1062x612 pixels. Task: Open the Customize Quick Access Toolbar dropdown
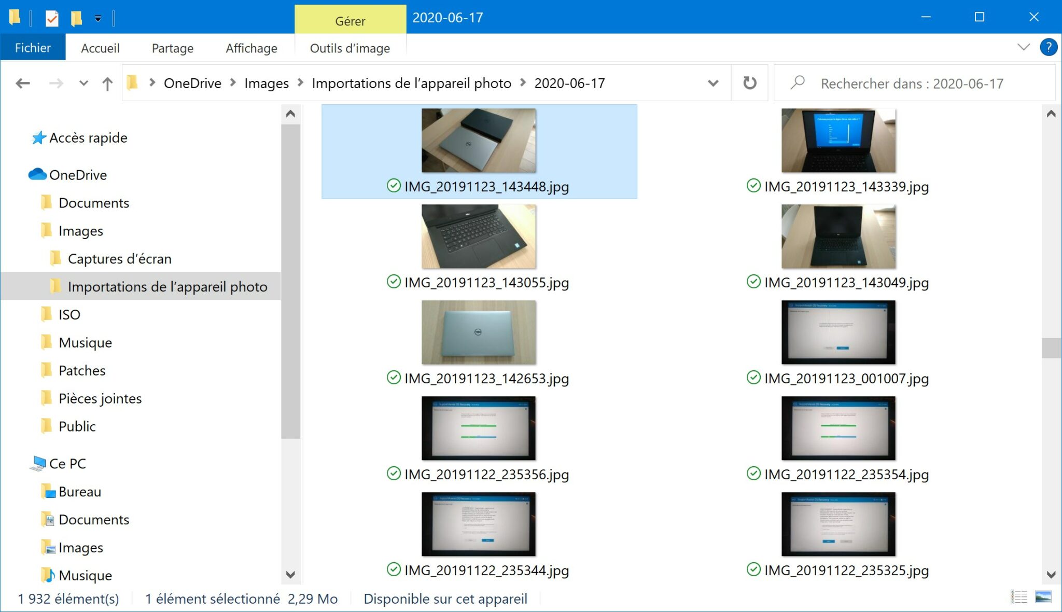pyautogui.click(x=97, y=17)
